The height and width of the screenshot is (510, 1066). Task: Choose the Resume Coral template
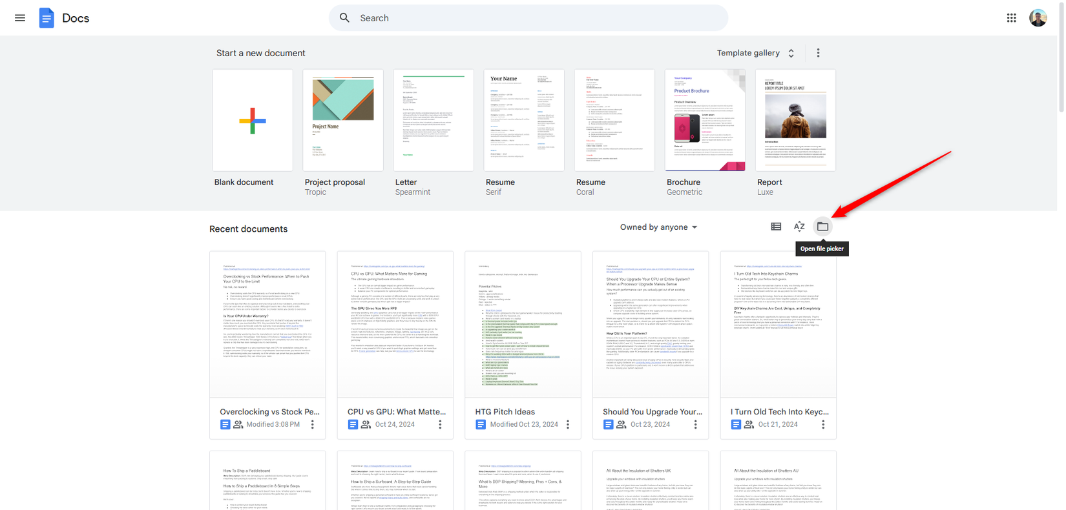pyautogui.click(x=614, y=121)
